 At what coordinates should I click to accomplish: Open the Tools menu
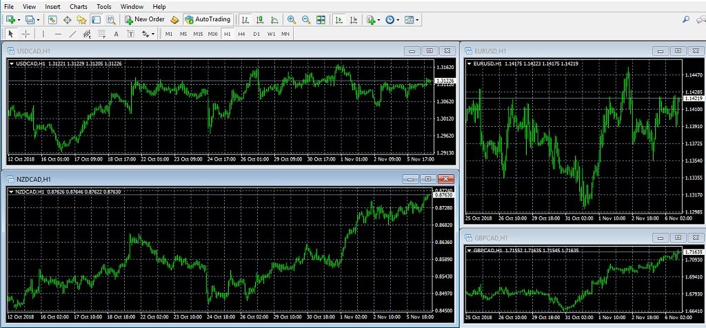(x=103, y=6)
